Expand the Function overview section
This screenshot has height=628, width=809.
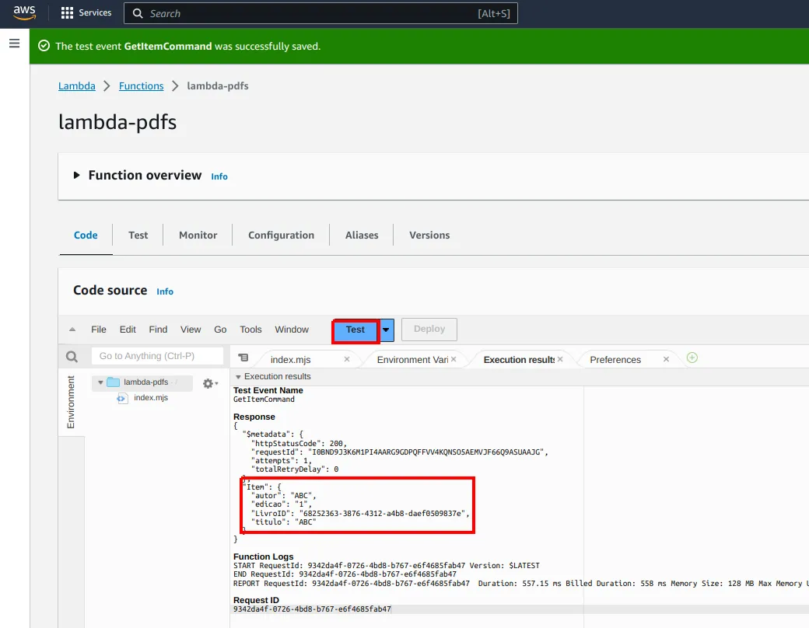(76, 176)
